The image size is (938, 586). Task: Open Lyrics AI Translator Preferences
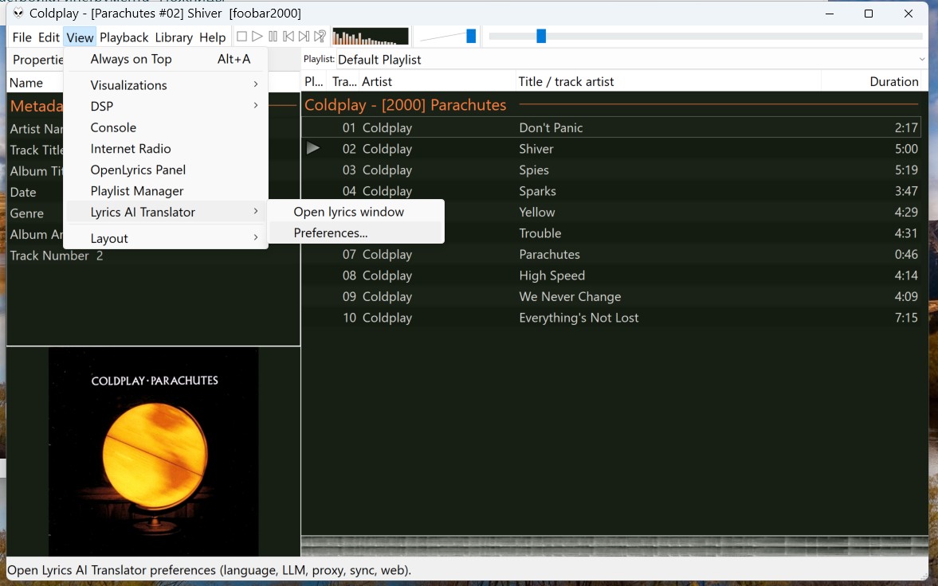(356, 232)
